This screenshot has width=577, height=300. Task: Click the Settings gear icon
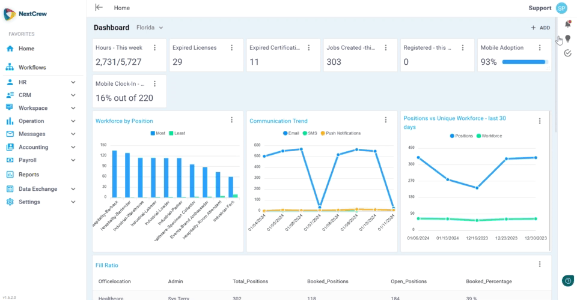coord(10,202)
